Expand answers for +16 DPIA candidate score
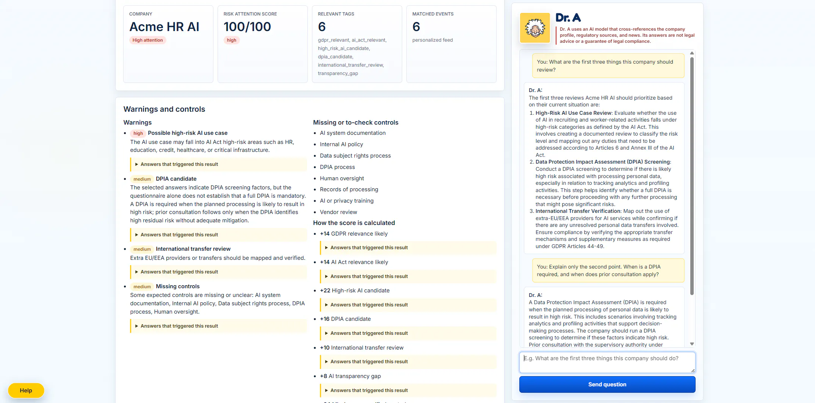Image resolution: width=815 pixels, height=403 pixels. click(408, 333)
